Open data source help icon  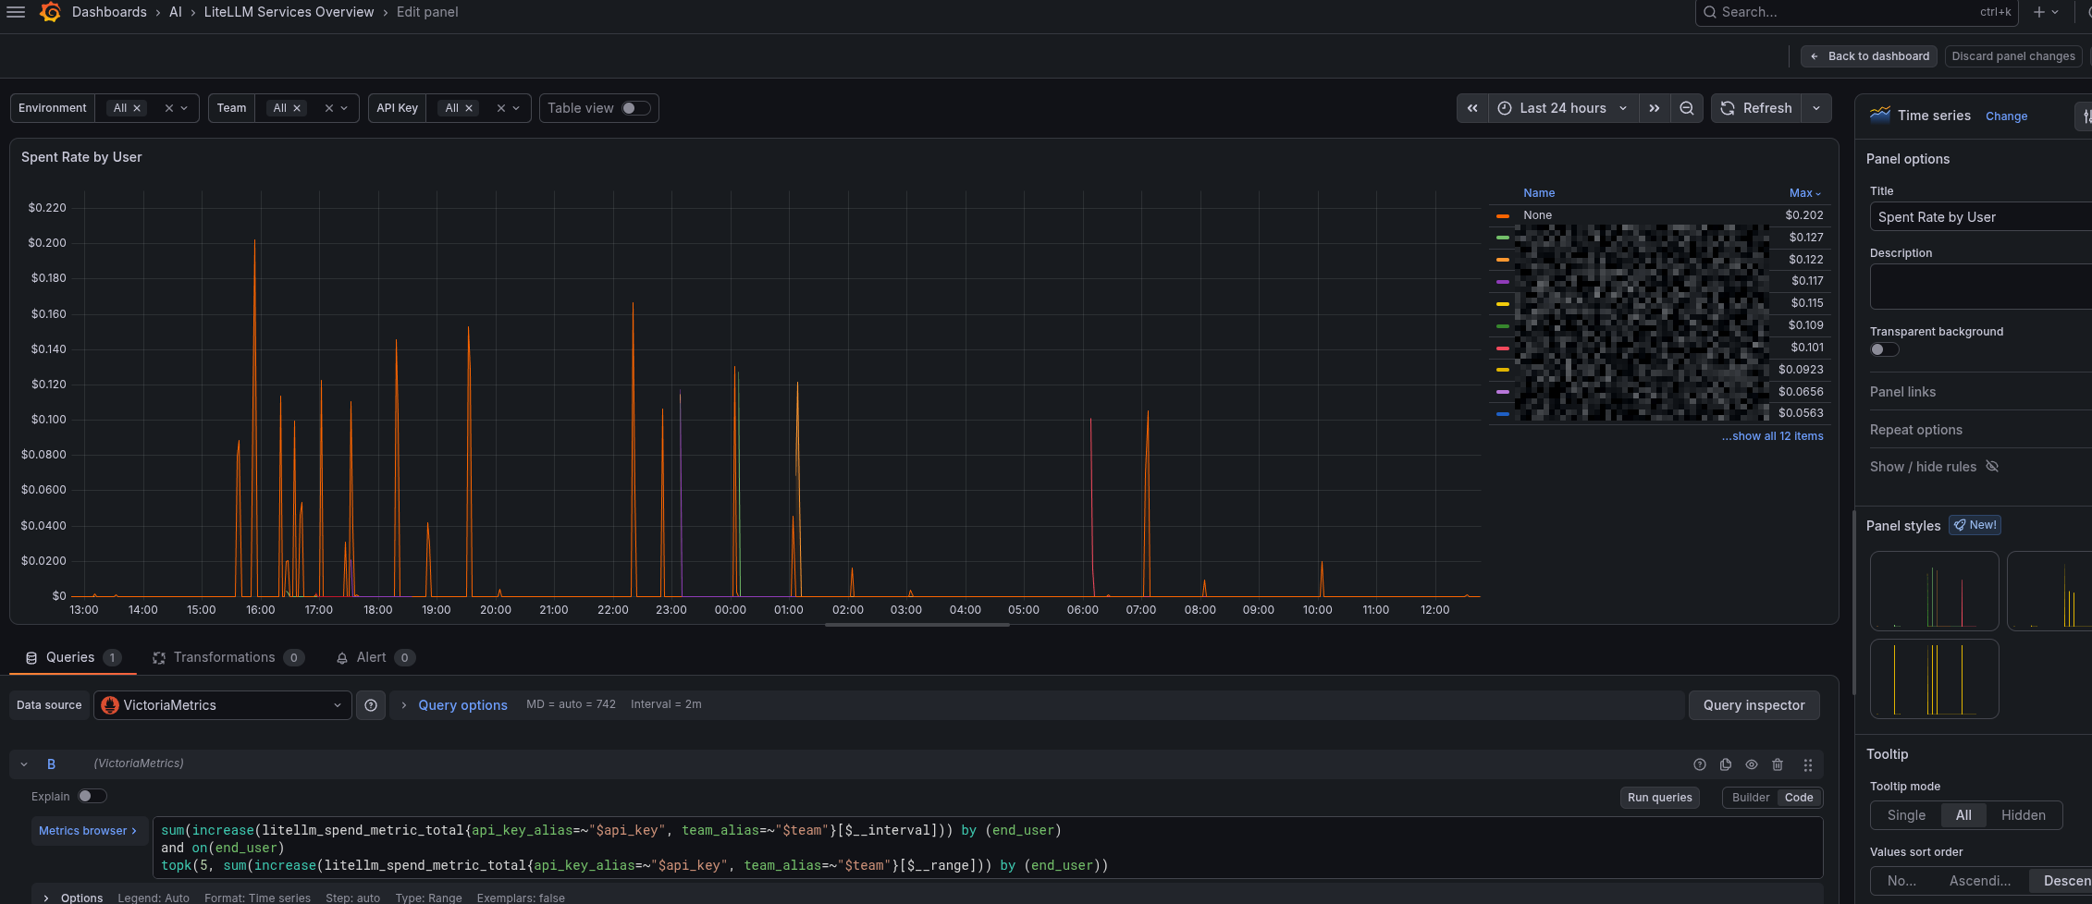(371, 705)
